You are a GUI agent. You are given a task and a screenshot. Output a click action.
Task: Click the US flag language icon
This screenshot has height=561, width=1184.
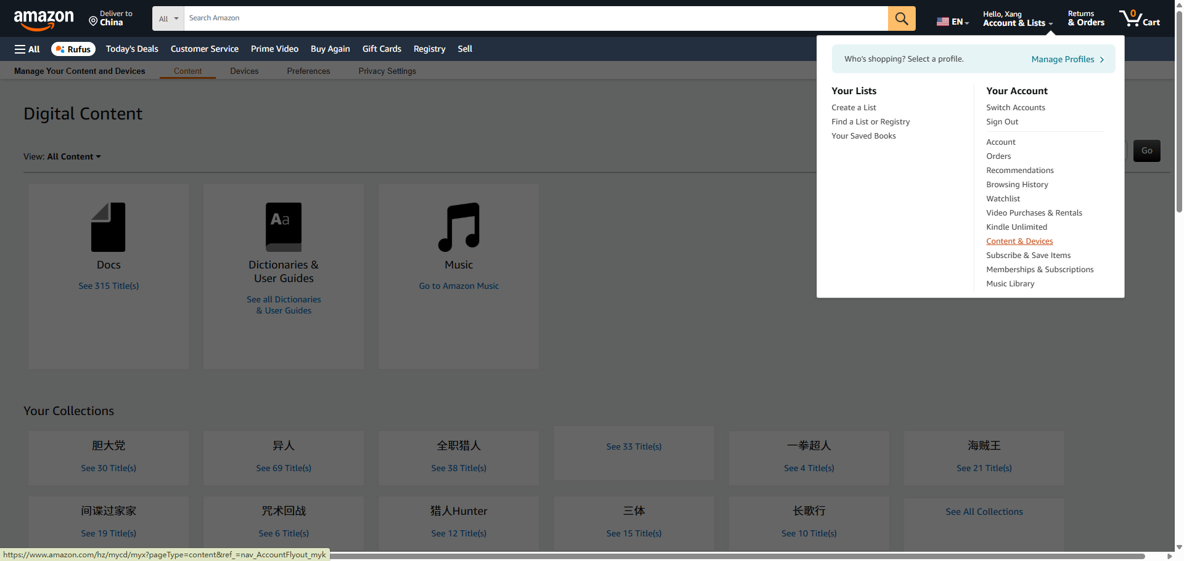click(943, 22)
